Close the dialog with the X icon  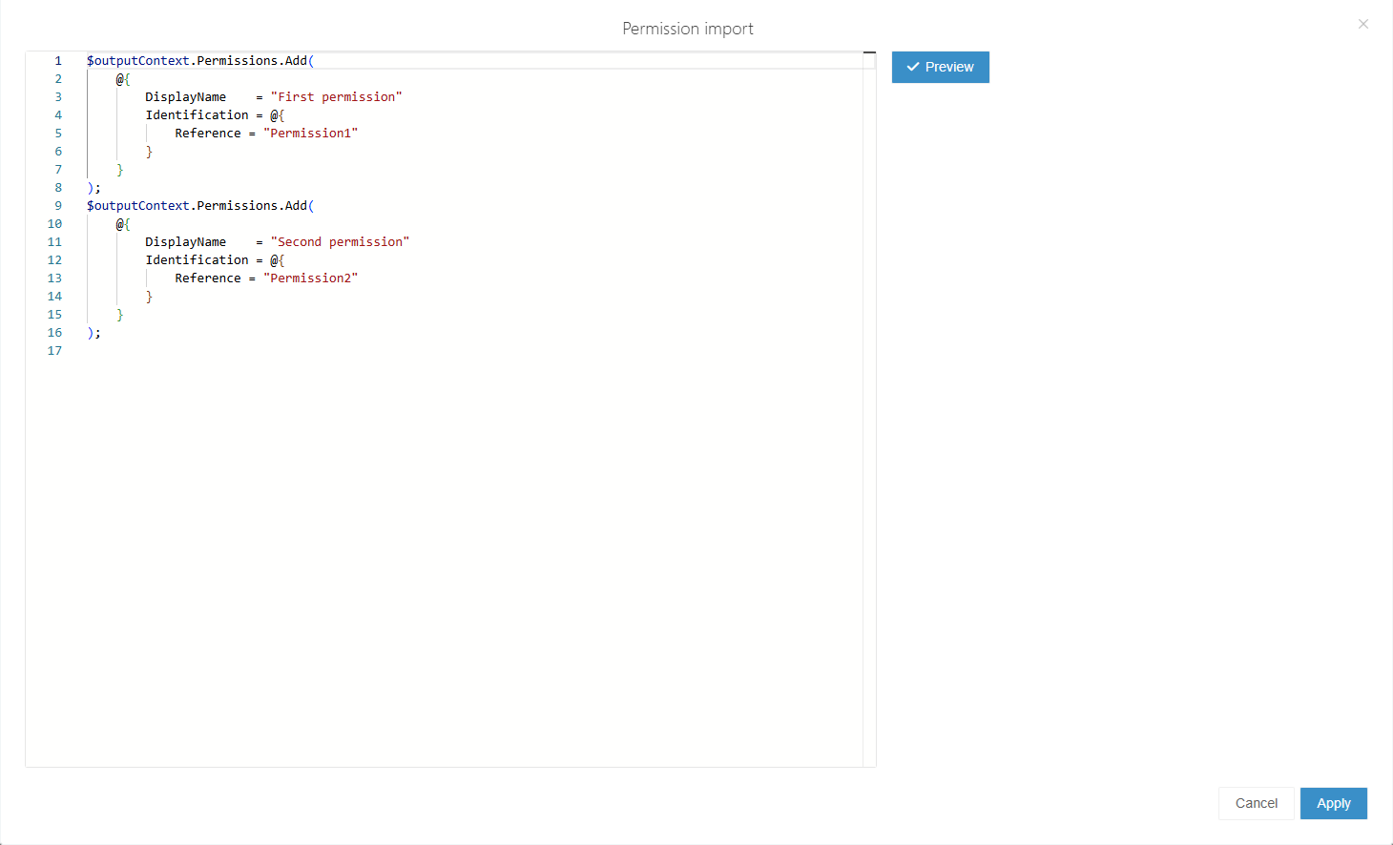tap(1362, 24)
